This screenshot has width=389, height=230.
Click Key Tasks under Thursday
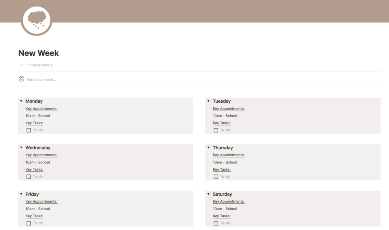click(222, 169)
